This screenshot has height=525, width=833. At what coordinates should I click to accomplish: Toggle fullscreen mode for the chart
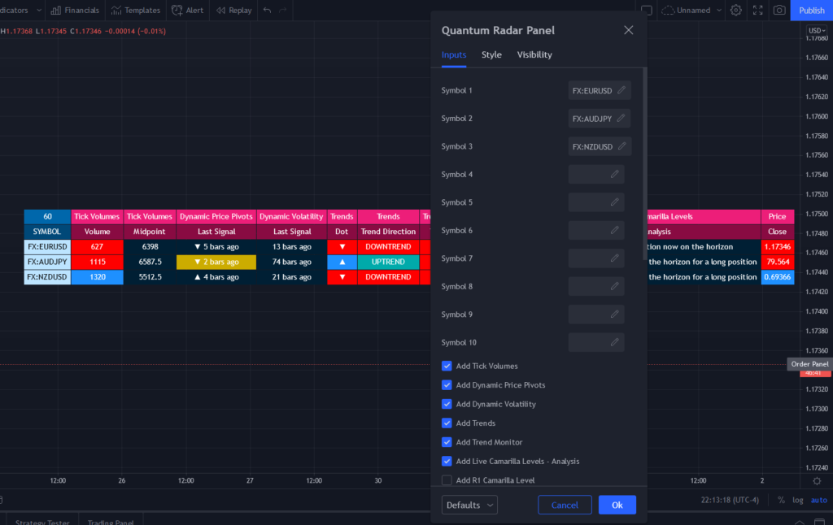point(757,10)
